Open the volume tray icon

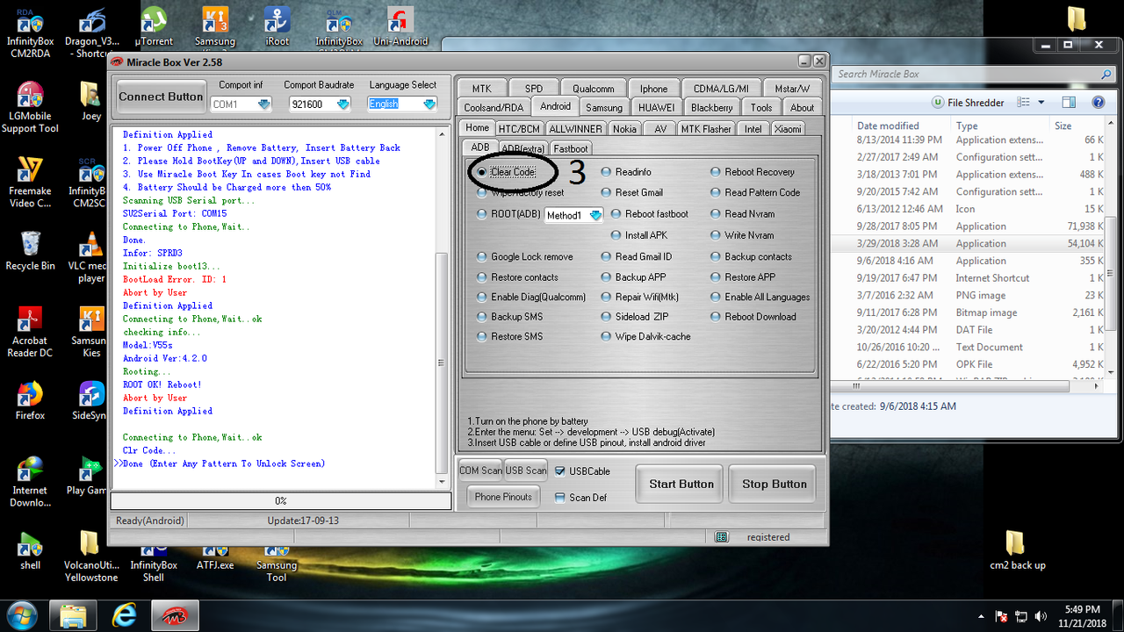point(1041,616)
